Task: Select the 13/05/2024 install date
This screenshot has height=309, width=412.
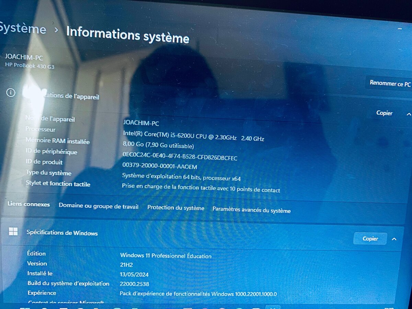Action: tap(134, 274)
